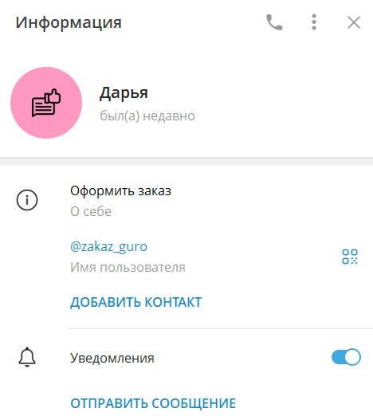The height and width of the screenshot is (416, 373).
Task: Select the Оформить заказ bio text
Action: (x=120, y=191)
